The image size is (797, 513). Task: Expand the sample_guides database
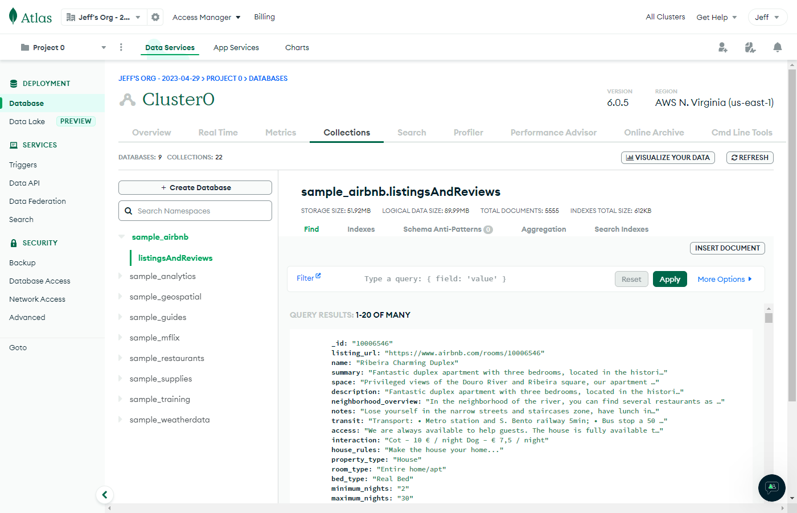click(x=120, y=317)
